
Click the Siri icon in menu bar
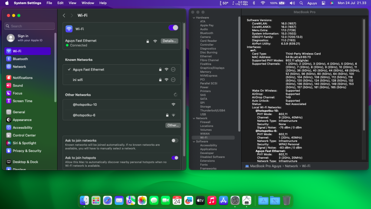332,3
